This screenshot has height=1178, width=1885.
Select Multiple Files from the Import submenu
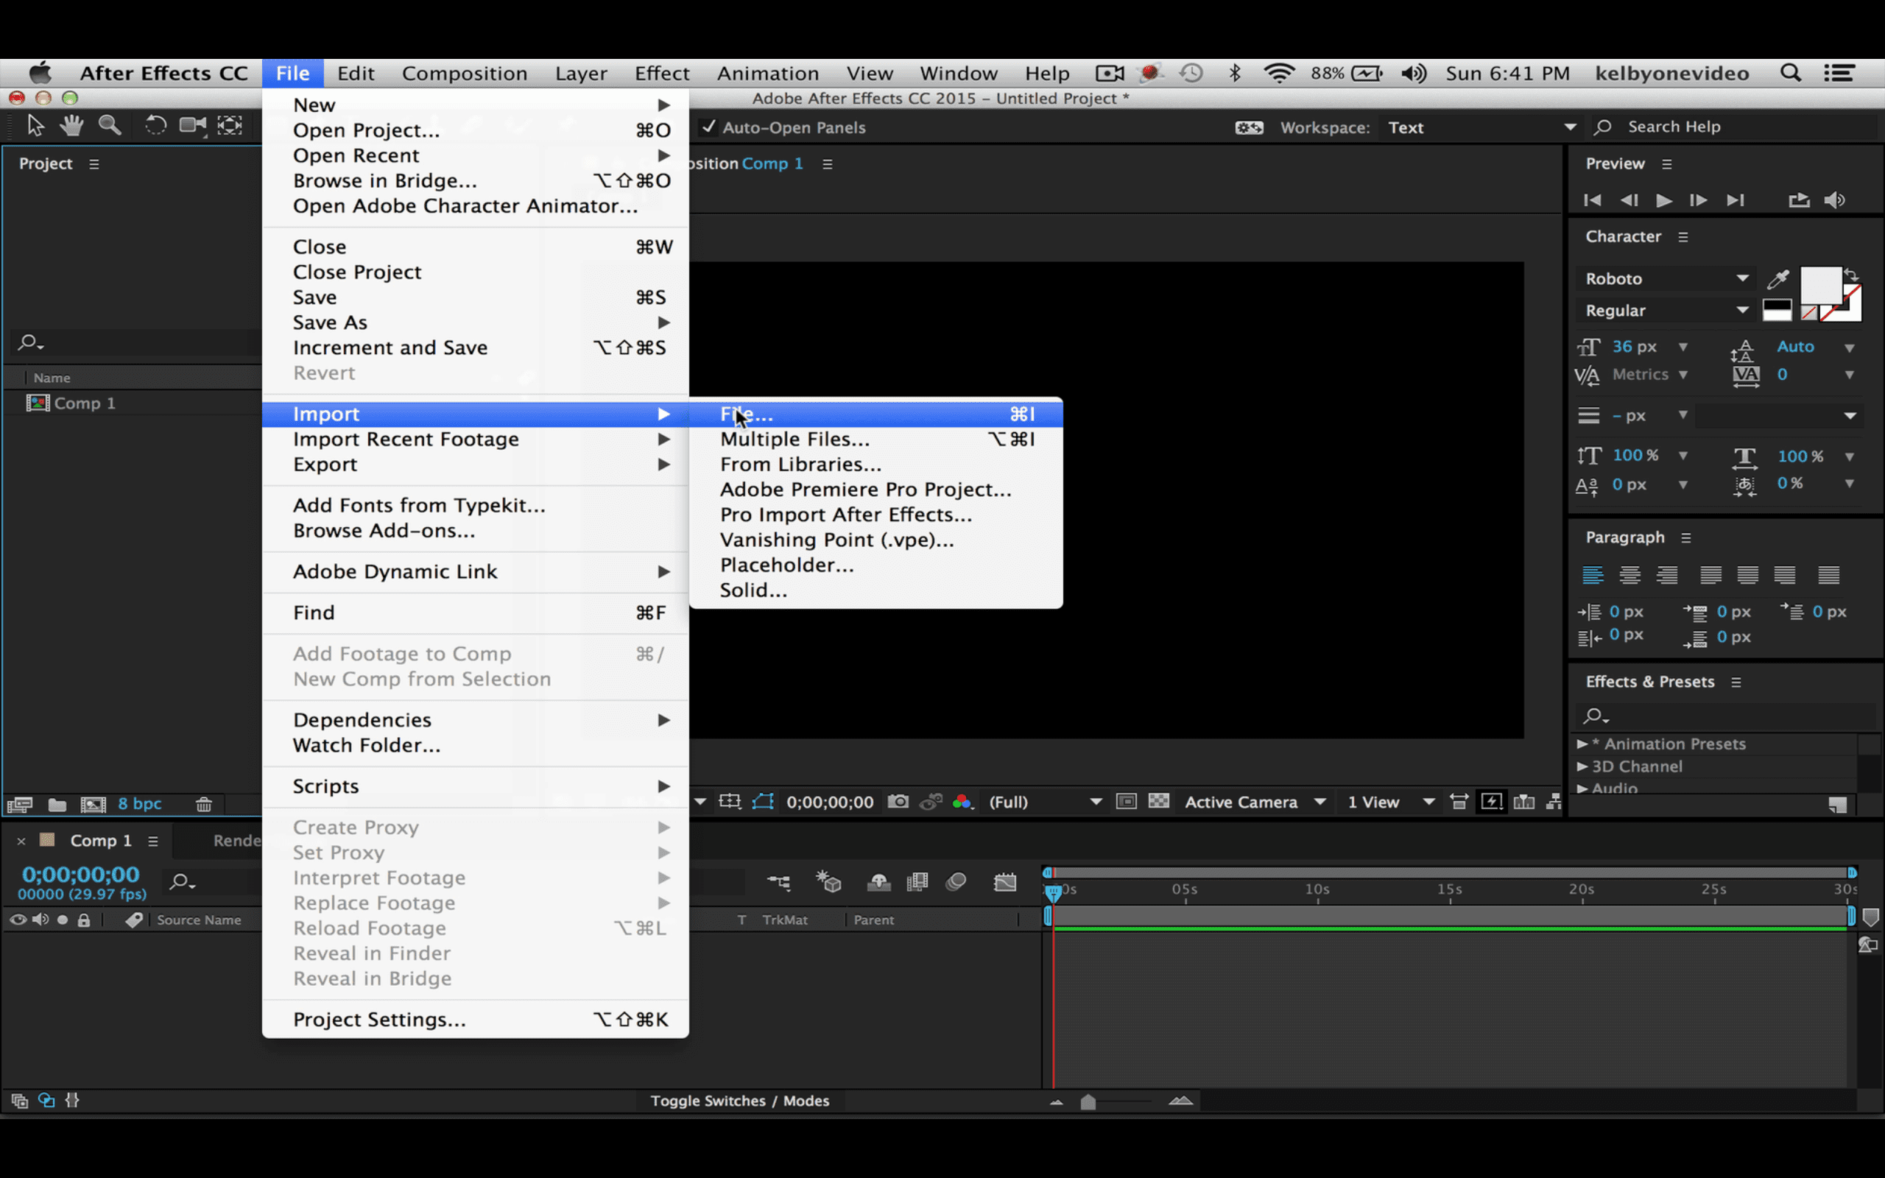794,439
